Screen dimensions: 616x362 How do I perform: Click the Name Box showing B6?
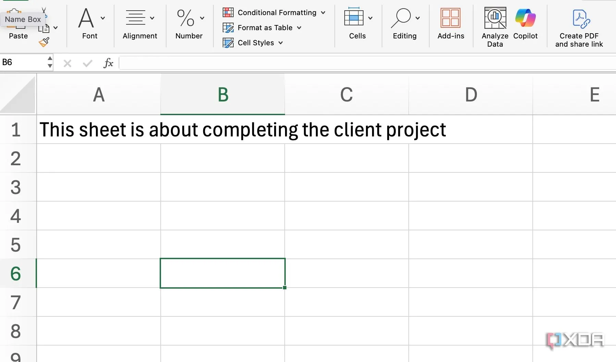23,62
